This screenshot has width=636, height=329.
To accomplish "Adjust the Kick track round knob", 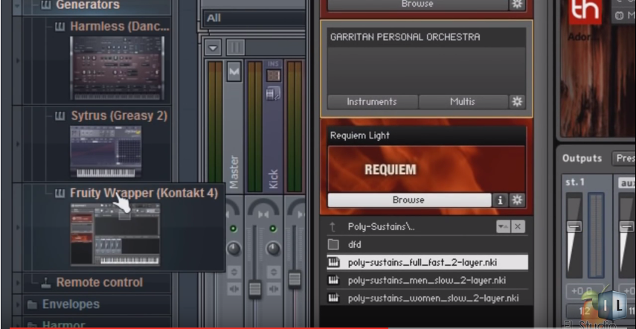I will [274, 249].
